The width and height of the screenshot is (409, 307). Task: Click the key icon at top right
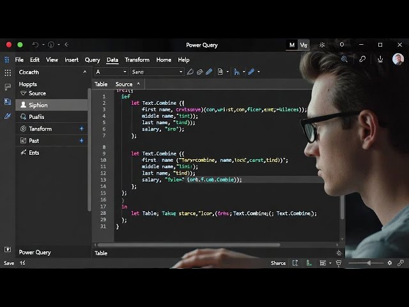click(362, 59)
